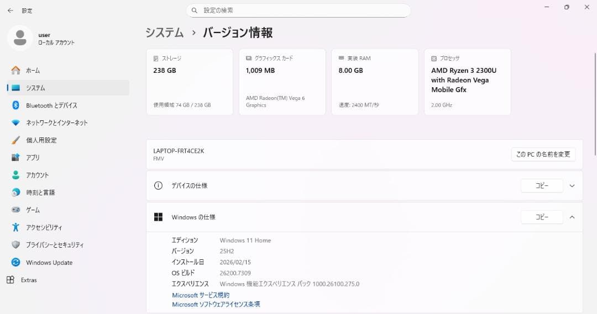This screenshot has height=314, width=597.
Task: Open ネットワークとインターネット settings
Action: tap(68, 123)
